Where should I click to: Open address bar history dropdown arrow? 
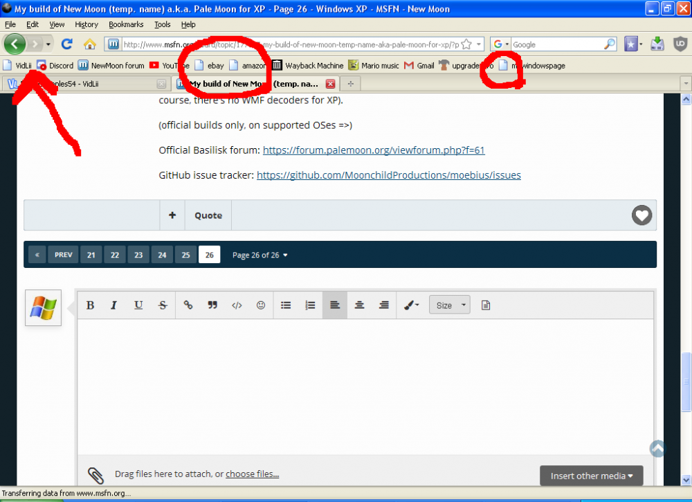479,44
